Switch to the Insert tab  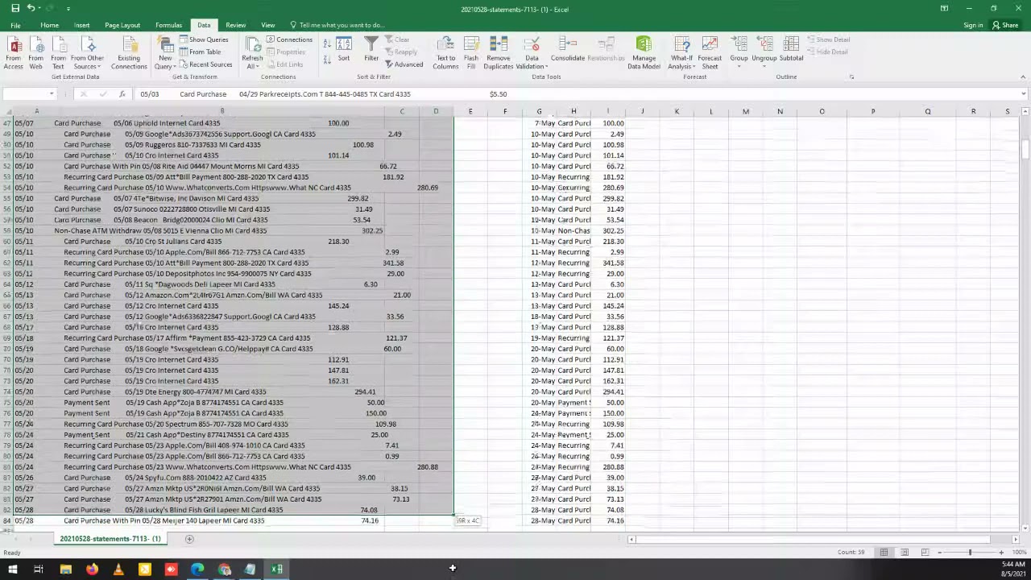point(82,25)
